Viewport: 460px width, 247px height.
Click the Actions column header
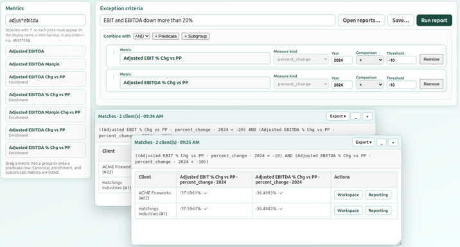coord(364,180)
